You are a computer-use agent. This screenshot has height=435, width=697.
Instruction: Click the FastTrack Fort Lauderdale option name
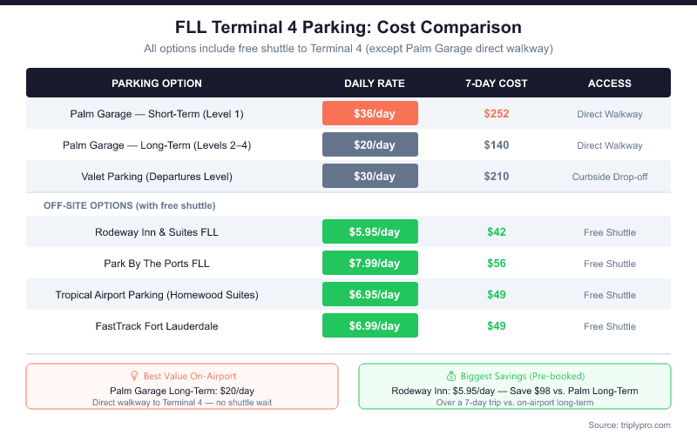tap(157, 326)
